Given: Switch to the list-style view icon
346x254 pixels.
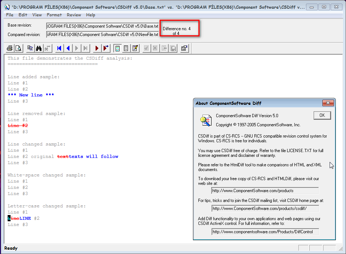Looking at the screenshot, I should point(126,48).
